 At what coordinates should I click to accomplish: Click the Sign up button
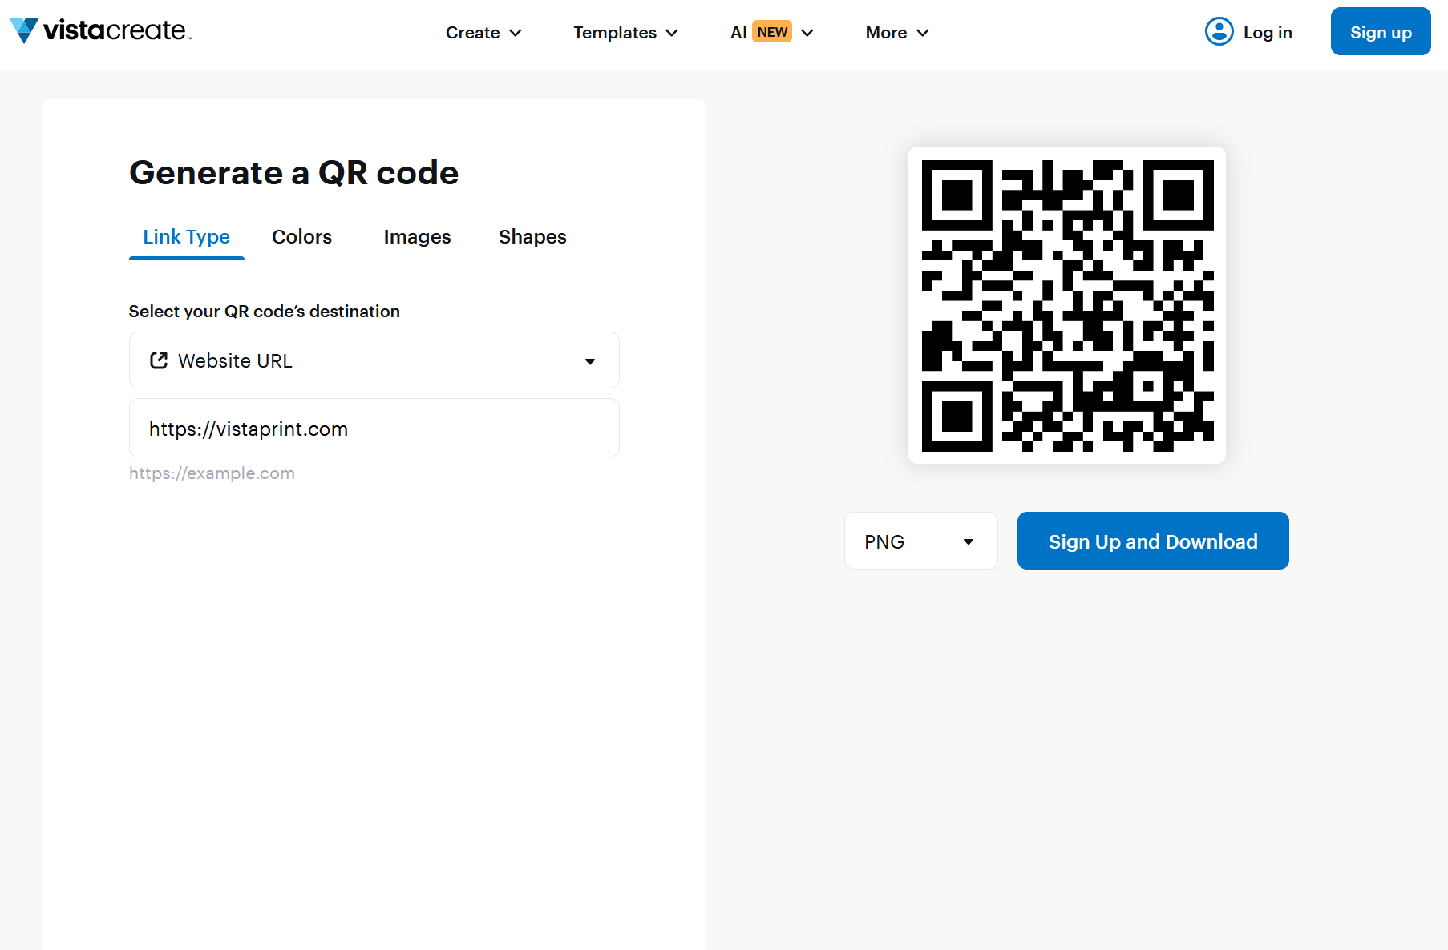click(1380, 31)
